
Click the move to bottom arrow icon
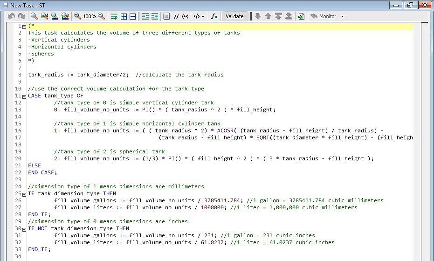click(x=289, y=16)
